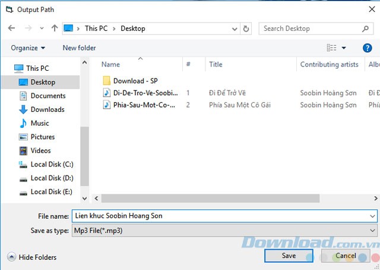
Task: Open the Save as type dropdown
Action: 224,230
